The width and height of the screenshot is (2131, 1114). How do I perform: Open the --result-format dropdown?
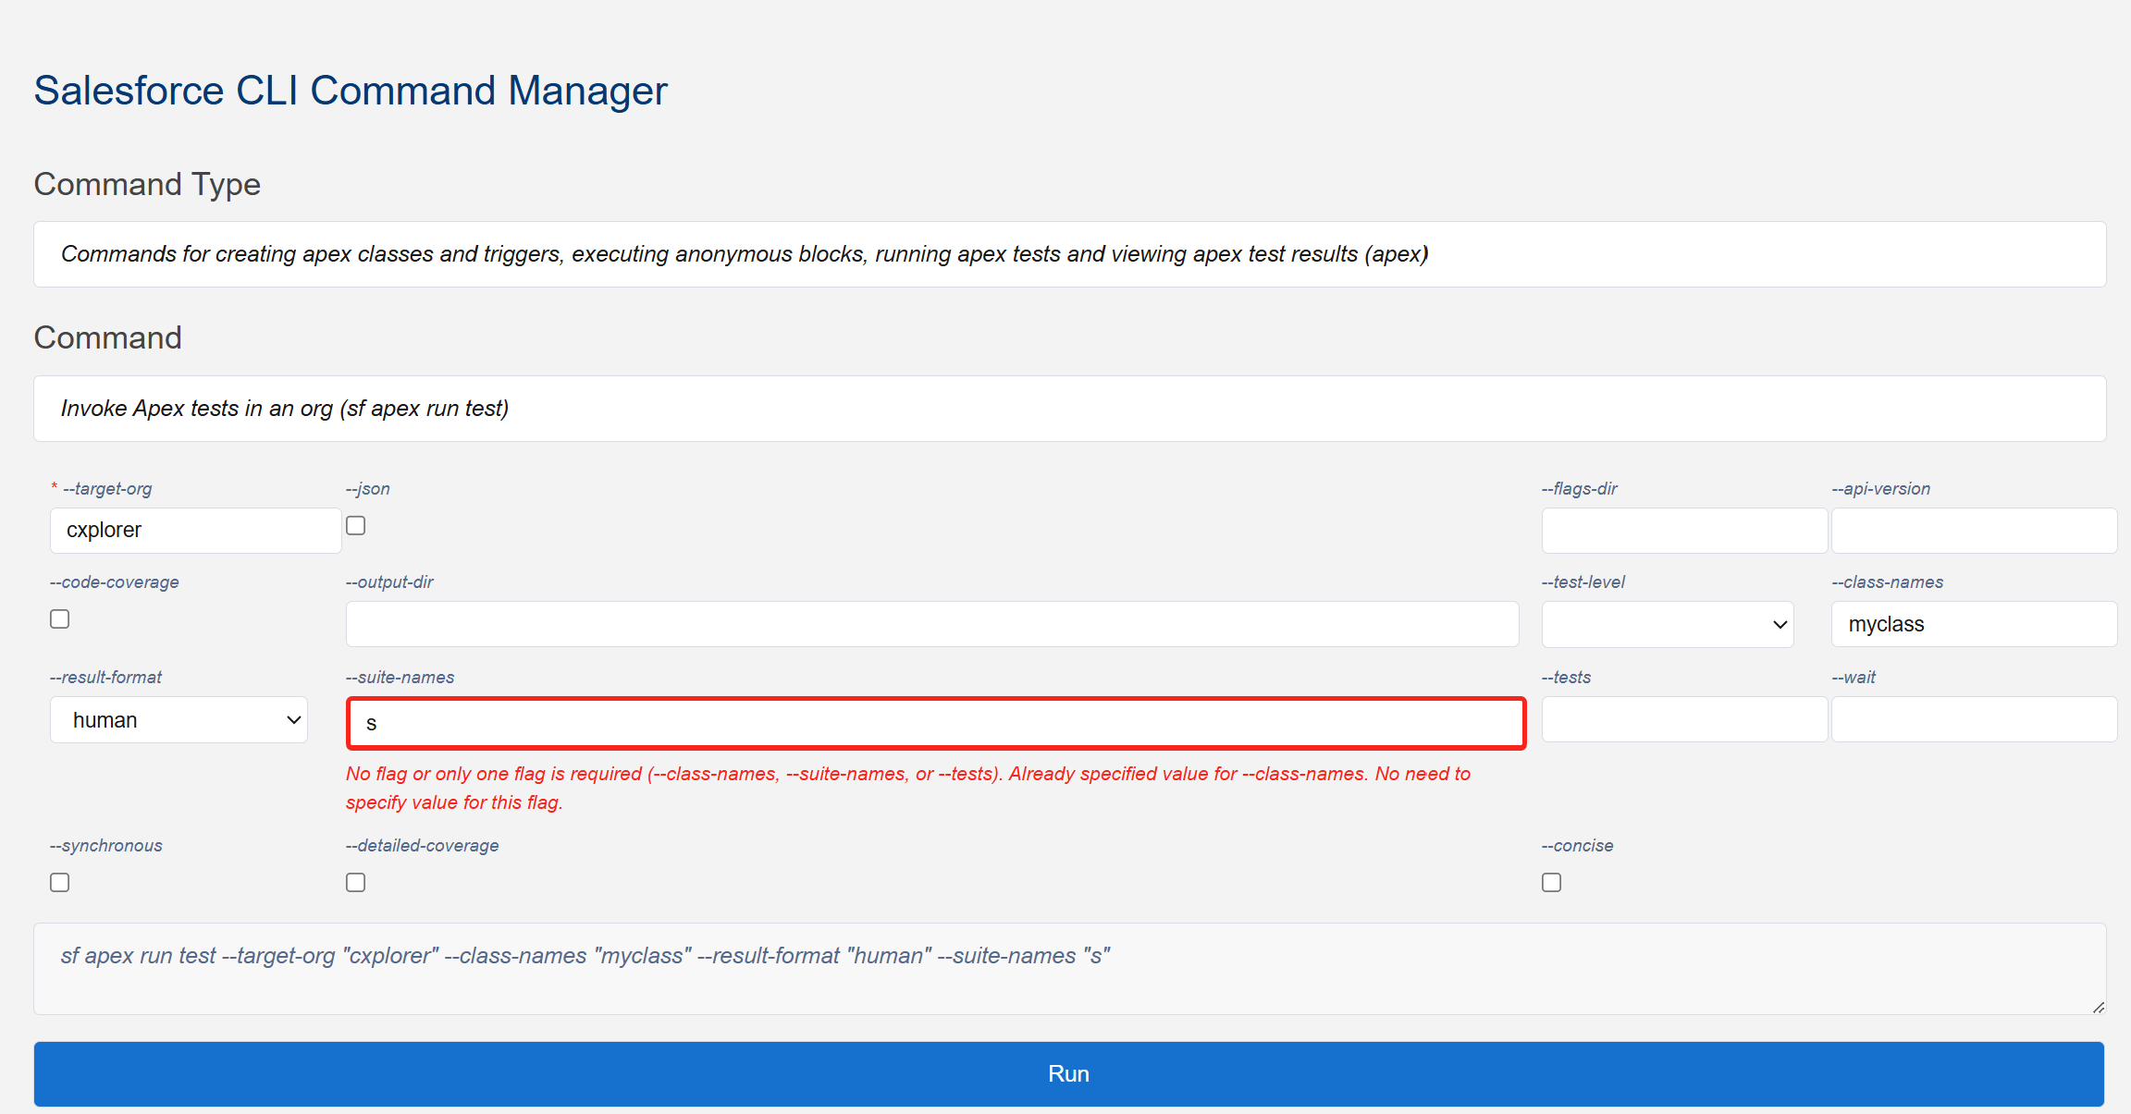pyautogui.click(x=179, y=720)
